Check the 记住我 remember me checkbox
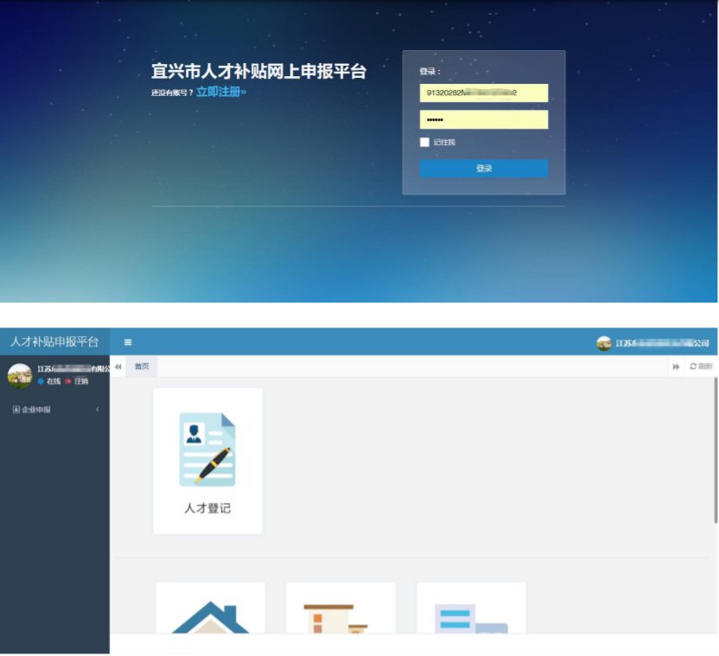Screen dimensions: 719x656 click(x=424, y=142)
